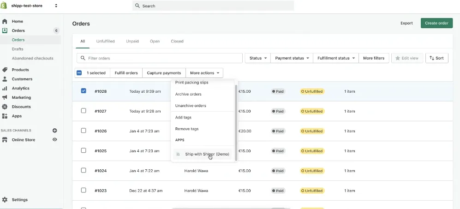Click the Filter orders input field

point(160,58)
